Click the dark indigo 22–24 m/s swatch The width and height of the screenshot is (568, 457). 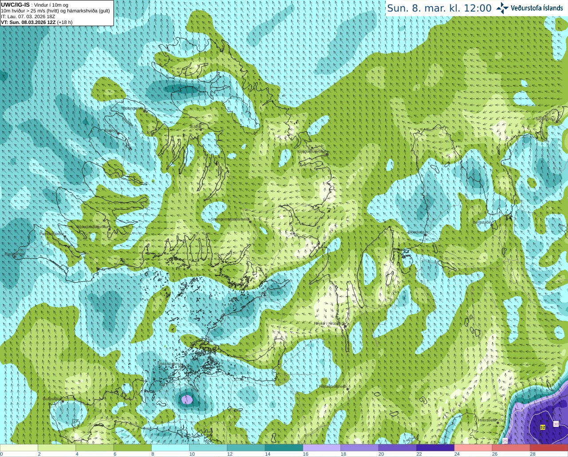(x=435, y=448)
